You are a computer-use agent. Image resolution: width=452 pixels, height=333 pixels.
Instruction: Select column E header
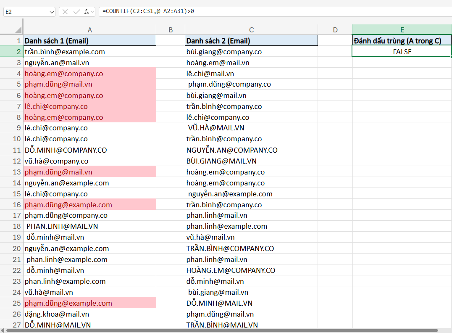[x=402, y=30]
